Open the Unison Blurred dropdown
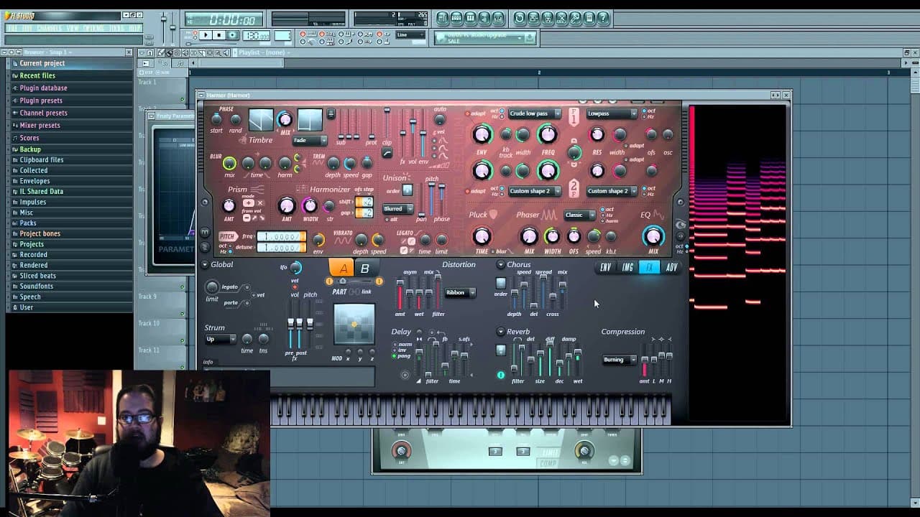The height and width of the screenshot is (517, 920). point(398,209)
